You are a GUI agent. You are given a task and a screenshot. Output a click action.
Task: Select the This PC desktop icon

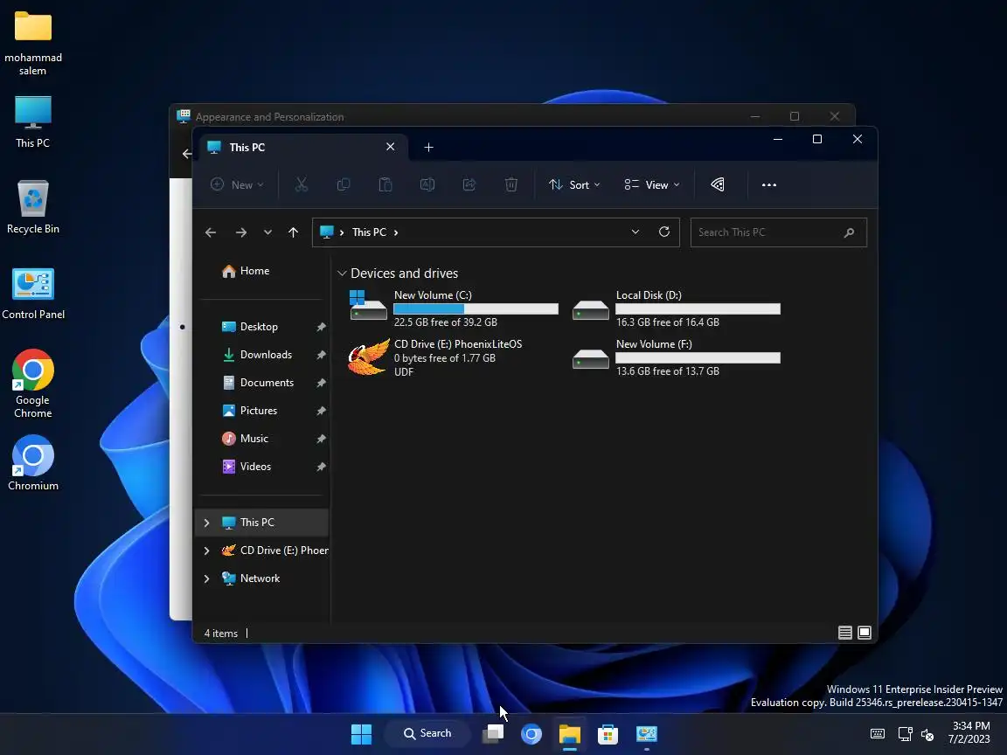coord(32,123)
